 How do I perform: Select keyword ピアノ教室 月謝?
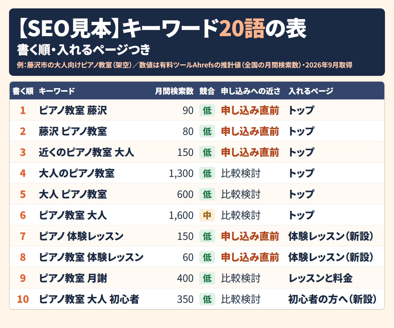click(x=73, y=278)
